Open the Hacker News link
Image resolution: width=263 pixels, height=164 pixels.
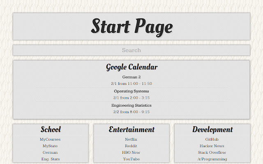[x=212, y=146]
